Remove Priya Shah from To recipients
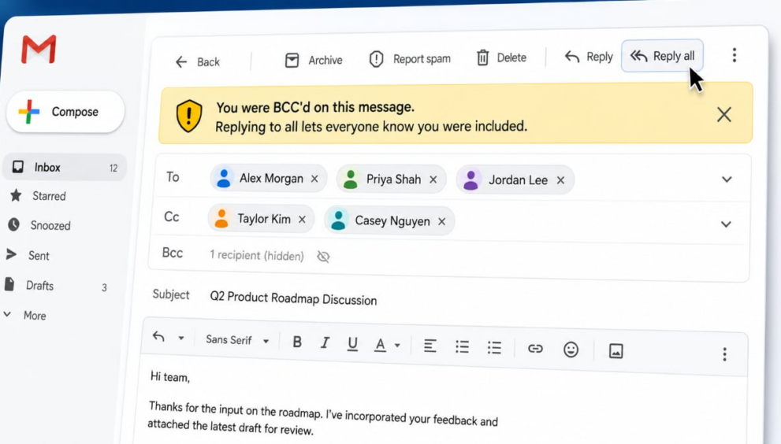 433,179
